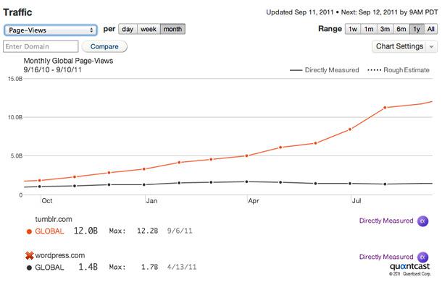The width and height of the screenshot is (442, 282).
Task: Click the wordpress max date 4/13/11
Action: (x=182, y=267)
